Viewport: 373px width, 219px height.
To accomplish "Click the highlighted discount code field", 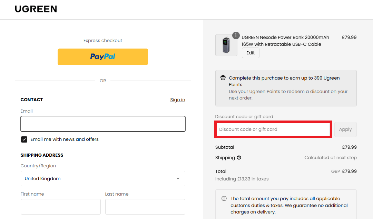I will point(273,129).
